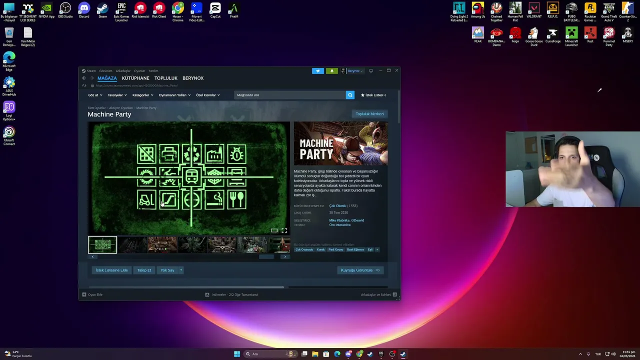Enter fullscreen on the media viewer
The image size is (640, 360).
pyautogui.click(x=284, y=230)
